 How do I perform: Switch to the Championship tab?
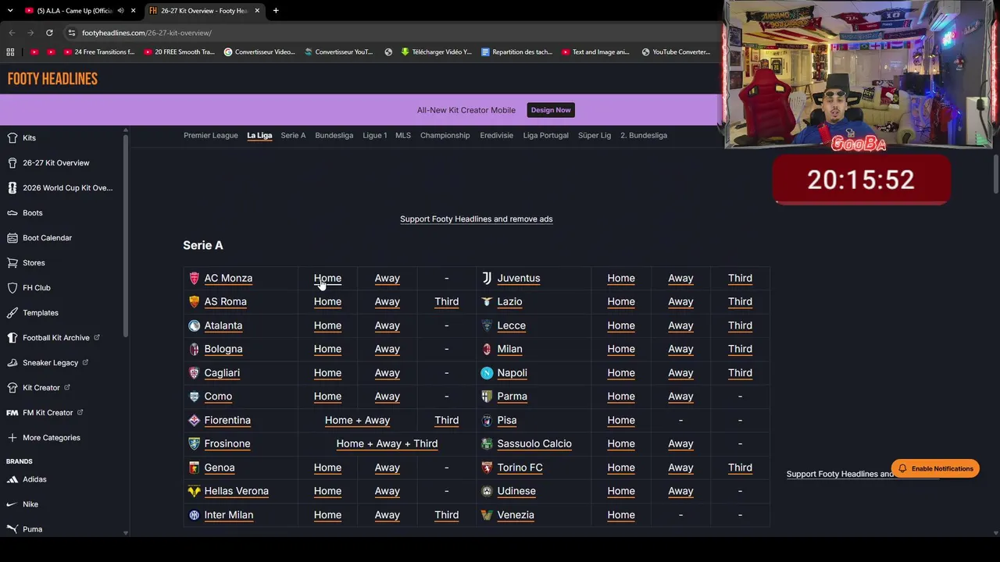pyautogui.click(x=445, y=136)
